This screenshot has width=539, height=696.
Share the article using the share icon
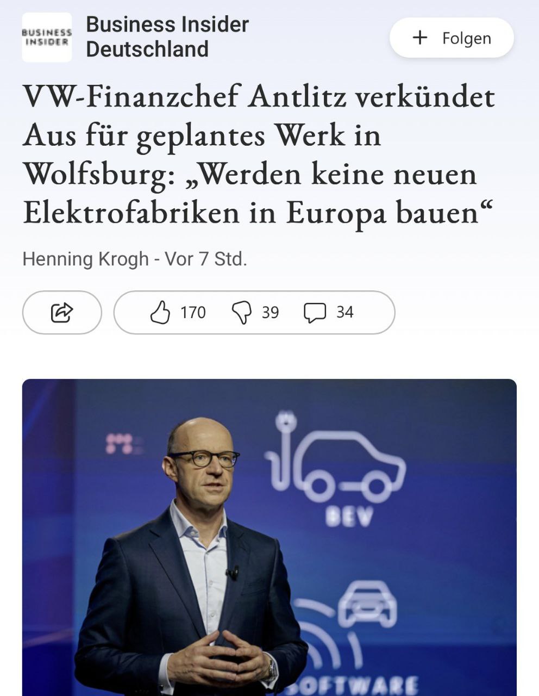[x=62, y=312]
